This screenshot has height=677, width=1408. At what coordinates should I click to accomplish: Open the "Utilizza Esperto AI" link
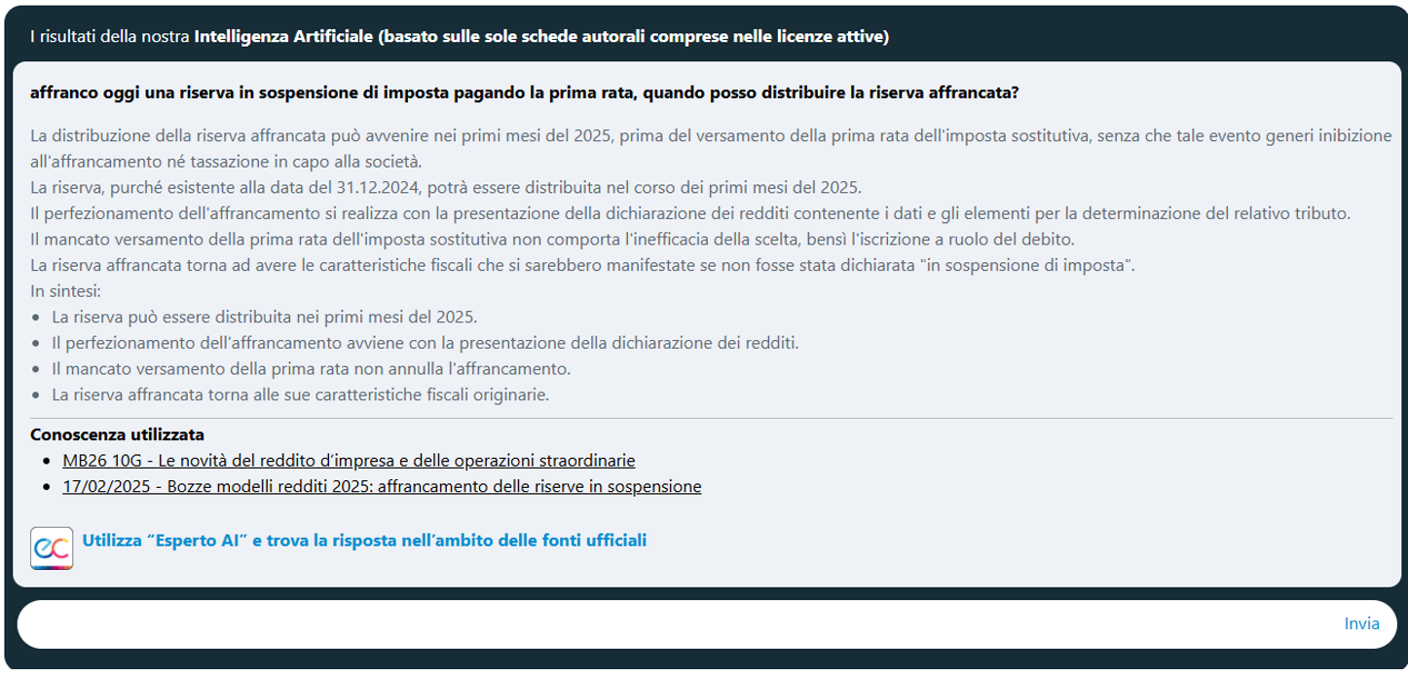tap(364, 540)
